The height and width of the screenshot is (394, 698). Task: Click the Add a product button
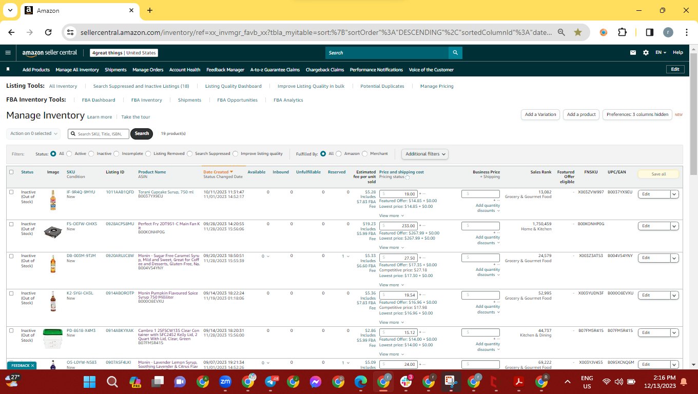point(581,114)
